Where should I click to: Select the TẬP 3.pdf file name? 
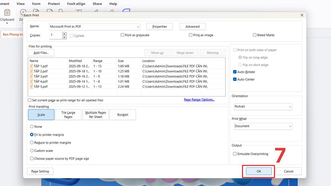[41, 76]
